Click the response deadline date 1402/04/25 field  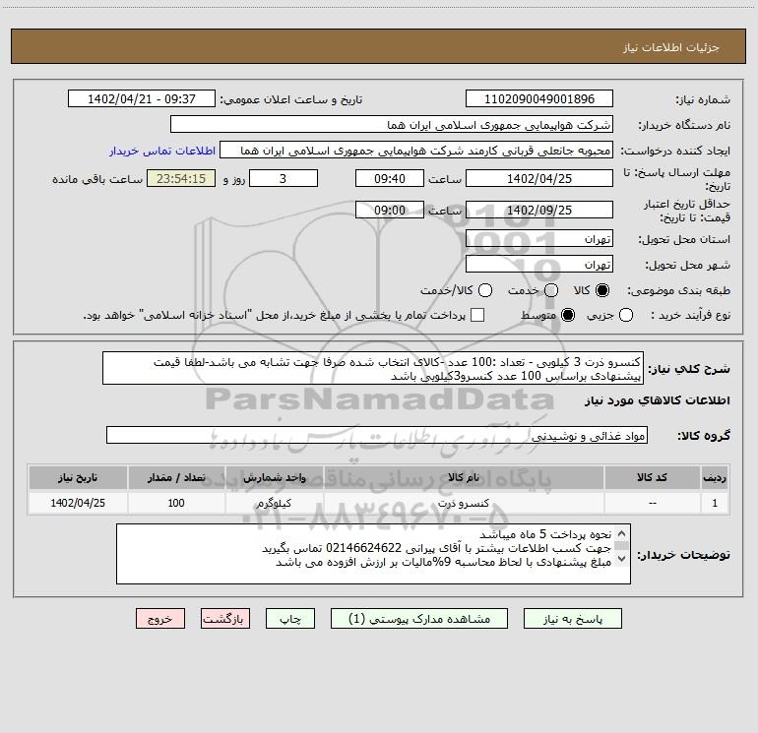(539, 178)
